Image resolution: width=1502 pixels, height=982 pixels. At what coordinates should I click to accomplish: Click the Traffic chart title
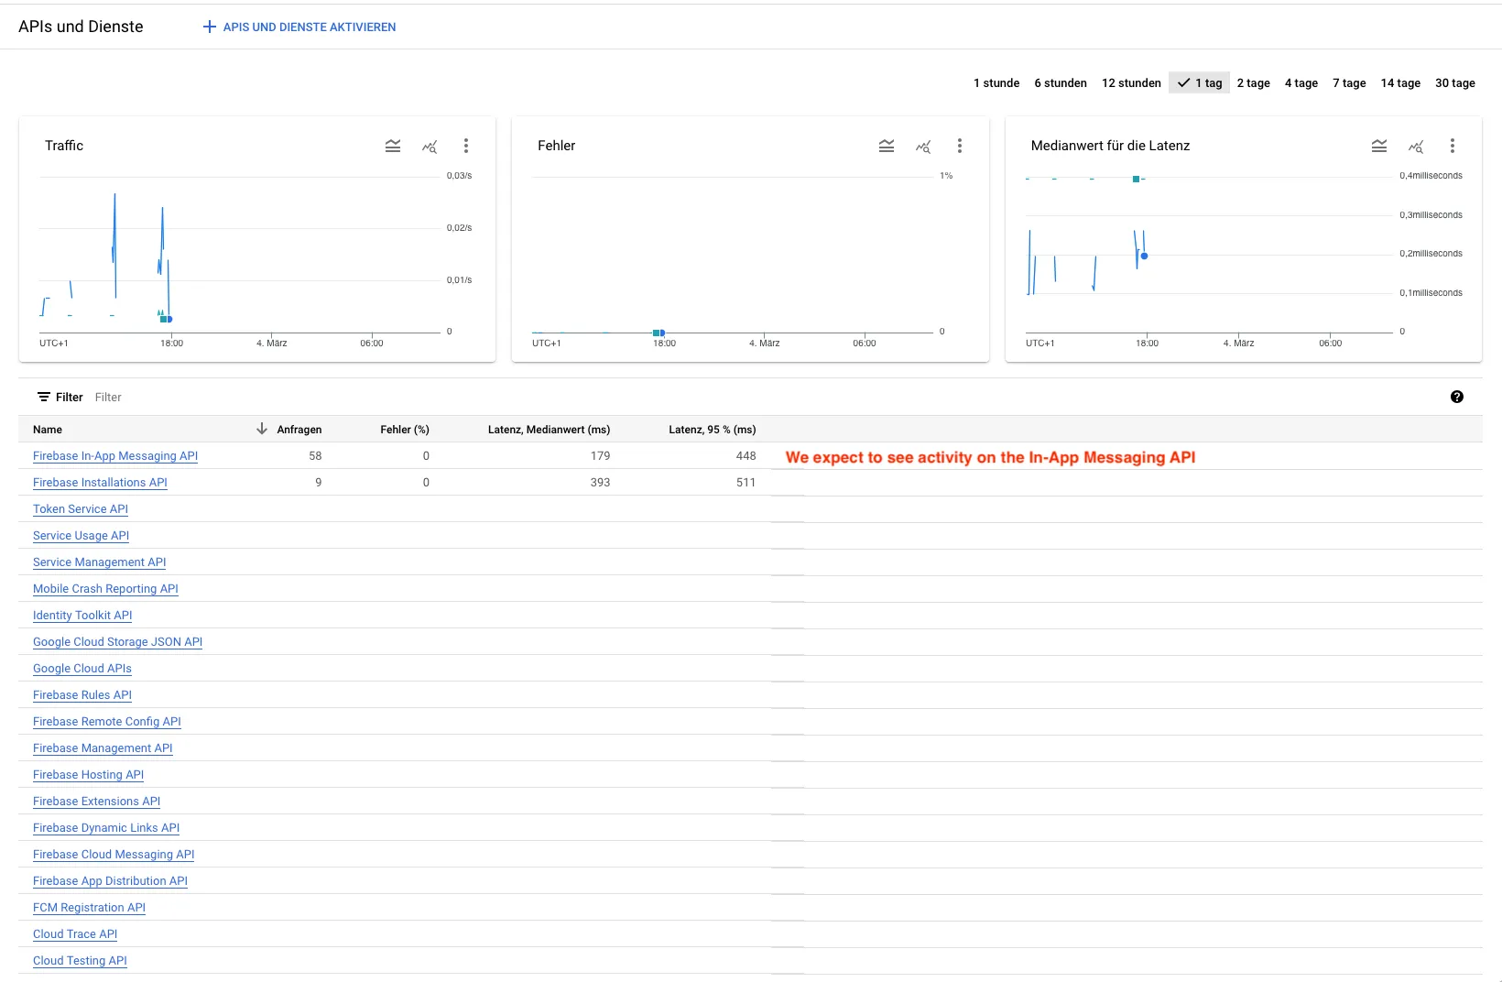[64, 146]
